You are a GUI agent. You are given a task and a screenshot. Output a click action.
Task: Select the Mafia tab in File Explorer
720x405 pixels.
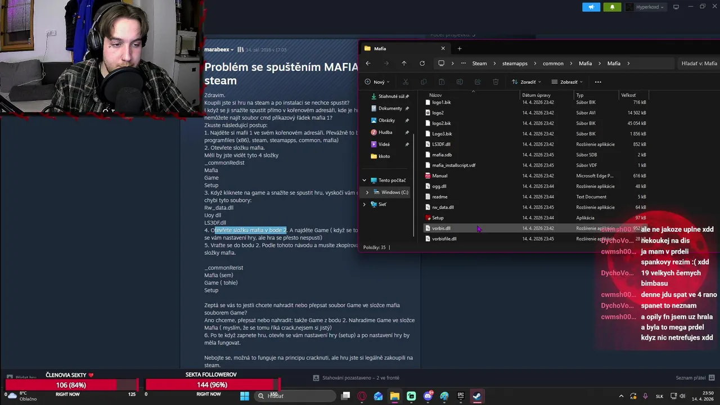tap(405, 48)
